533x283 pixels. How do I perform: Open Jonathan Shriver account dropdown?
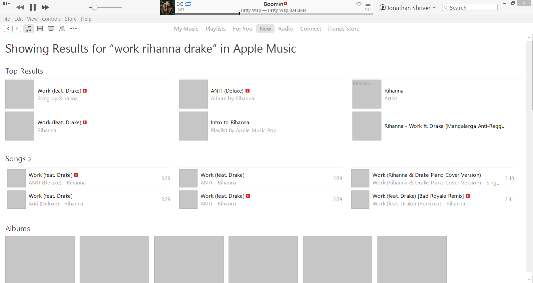407,8
